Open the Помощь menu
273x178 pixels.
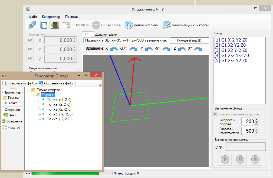pyautogui.click(x=72, y=17)
